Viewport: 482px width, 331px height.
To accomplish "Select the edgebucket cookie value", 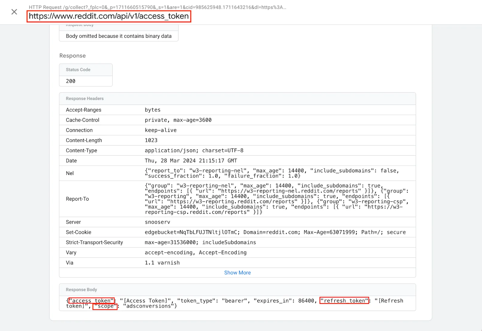I will 275,232.
